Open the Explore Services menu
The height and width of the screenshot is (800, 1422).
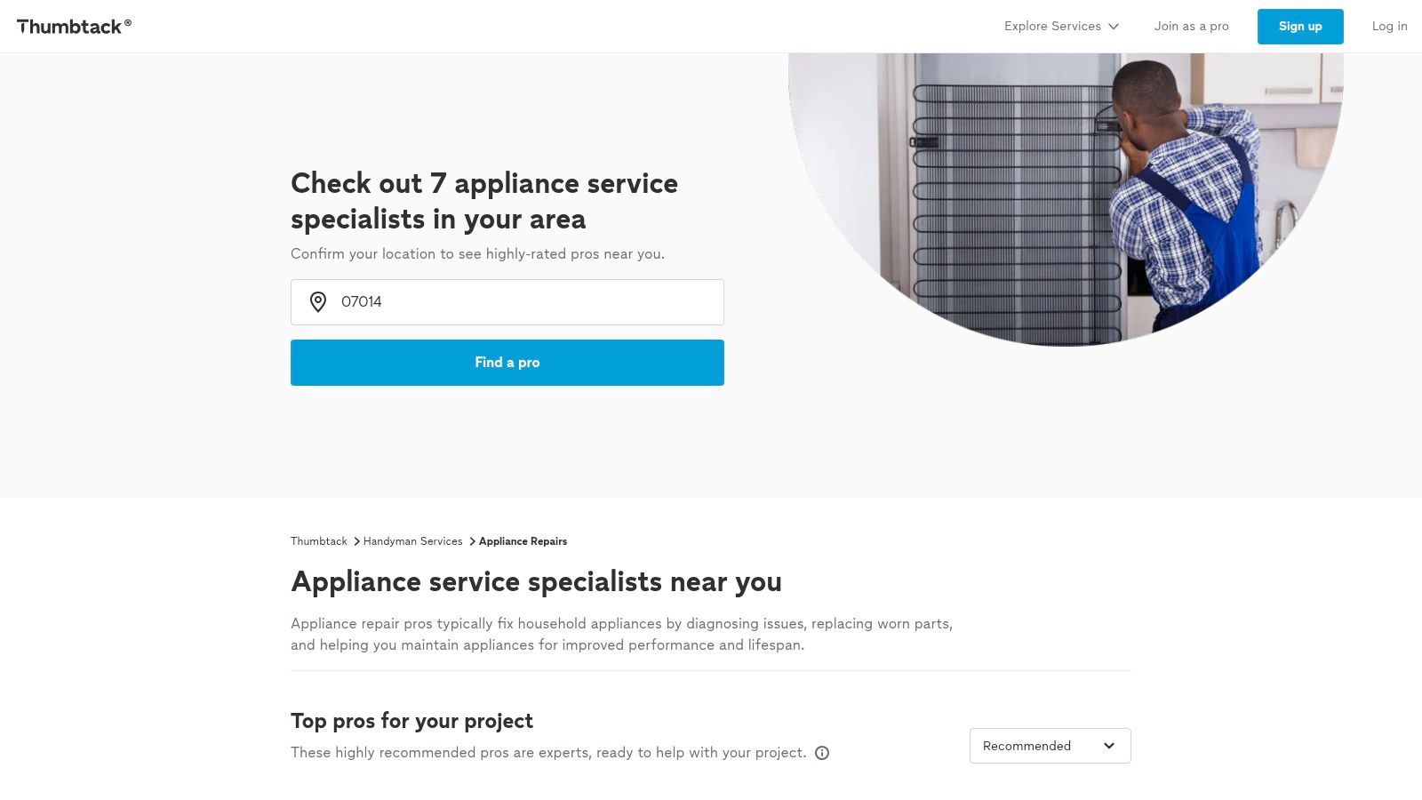pyautogui.click(x=1052, y=27)
